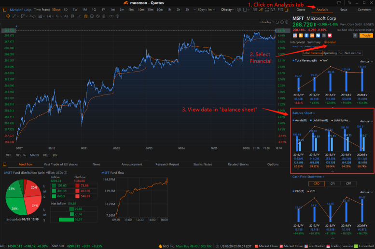Select the 1W time frame
The width and height of the screenshot is (375, 249).
[x=75, y=10]
